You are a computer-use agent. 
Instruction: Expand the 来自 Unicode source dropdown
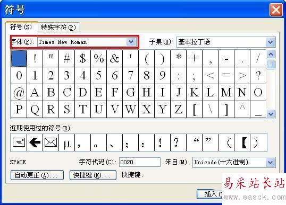[x=270, y=162]
